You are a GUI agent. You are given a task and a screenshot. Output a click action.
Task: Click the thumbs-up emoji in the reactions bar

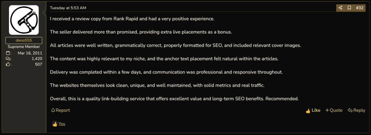tap(55, 124)
